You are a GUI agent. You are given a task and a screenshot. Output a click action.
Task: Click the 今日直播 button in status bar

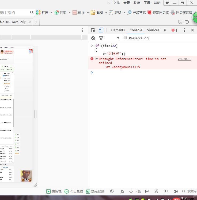[x=74, y=191]
